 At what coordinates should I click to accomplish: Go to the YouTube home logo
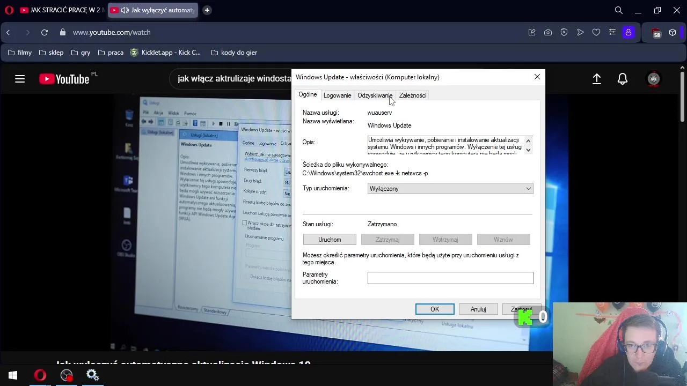pyautogui.click(x=64, y=79)
